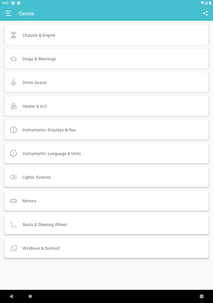
Task: Open Instruments: Displays & Nav
Action: (x=106, y=130)
